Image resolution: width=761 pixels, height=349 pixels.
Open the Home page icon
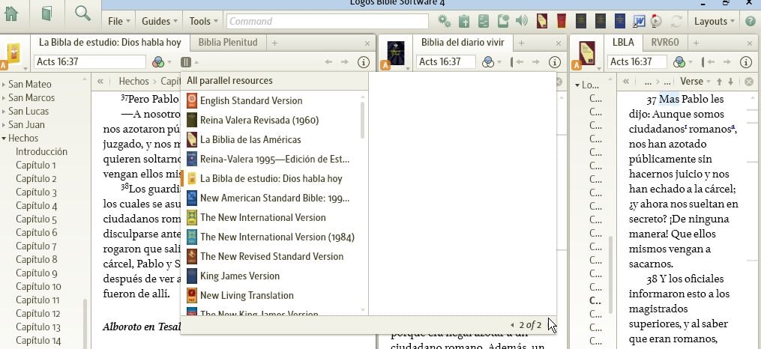coord(11,14)
